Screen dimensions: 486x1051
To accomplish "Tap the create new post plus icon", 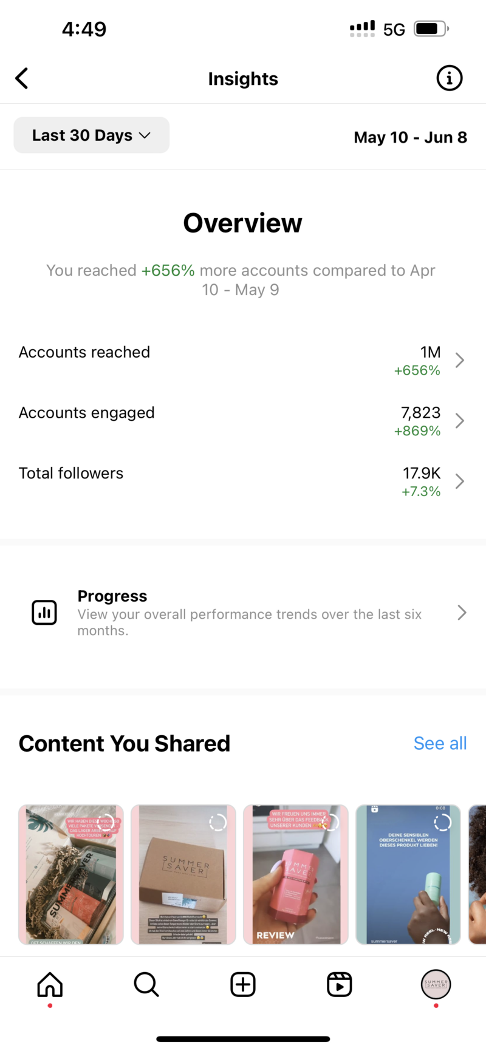I will [x=243, y=984].
